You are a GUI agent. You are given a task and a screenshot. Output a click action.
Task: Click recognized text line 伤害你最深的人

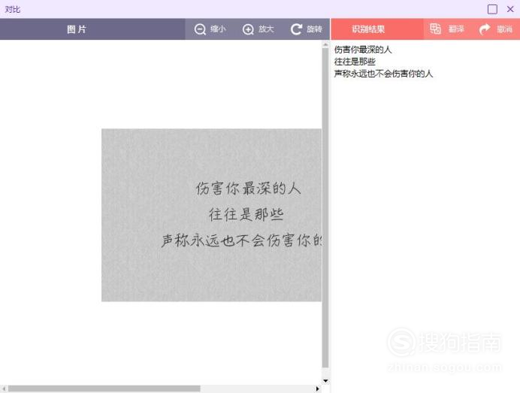click(363, 50)
